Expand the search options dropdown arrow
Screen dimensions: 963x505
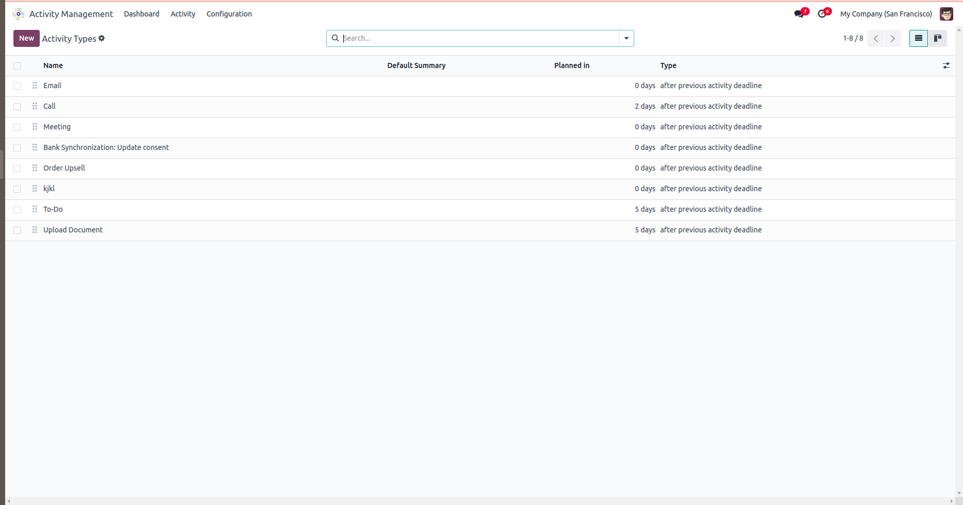coord(627,38)
